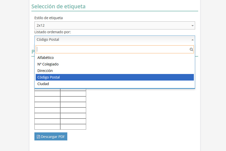Focus the dropdown search input field
Screen dimensions: 226x151
(x=115, y=49)
